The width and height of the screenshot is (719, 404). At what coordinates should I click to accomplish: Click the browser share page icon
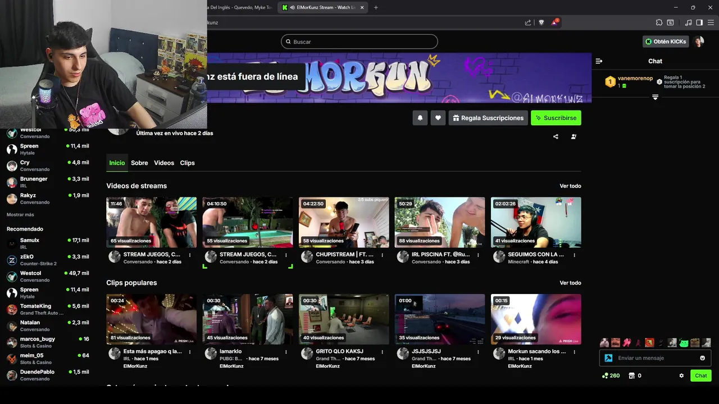pos(528,22)
